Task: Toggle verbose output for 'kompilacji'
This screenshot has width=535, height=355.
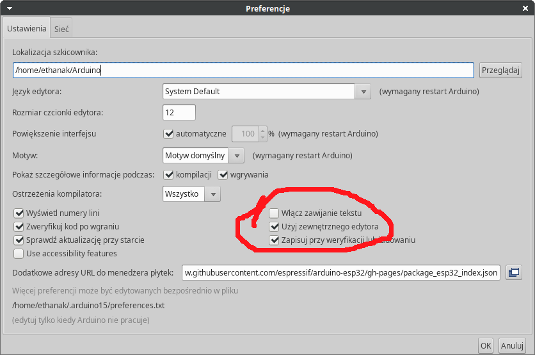Action: (169, 174)
